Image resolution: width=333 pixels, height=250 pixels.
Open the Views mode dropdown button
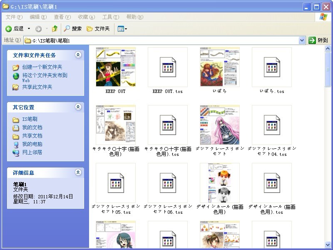point(122,29)
